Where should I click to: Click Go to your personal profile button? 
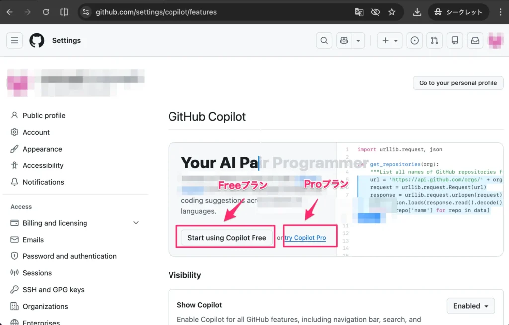[x=457, y=83]
